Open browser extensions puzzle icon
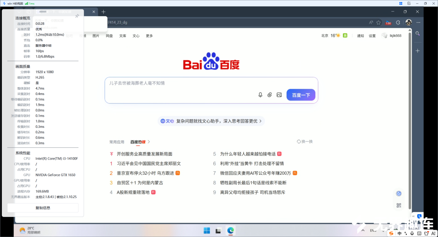 pos(398,22)
